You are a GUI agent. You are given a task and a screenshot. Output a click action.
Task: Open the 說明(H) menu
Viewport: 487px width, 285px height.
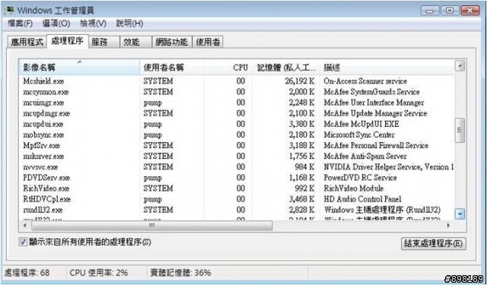pos(129,24)
